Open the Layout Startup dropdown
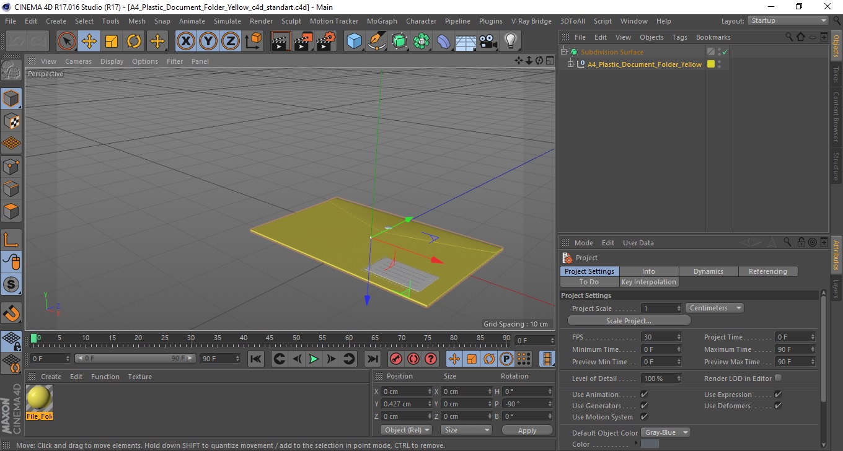 788,20
